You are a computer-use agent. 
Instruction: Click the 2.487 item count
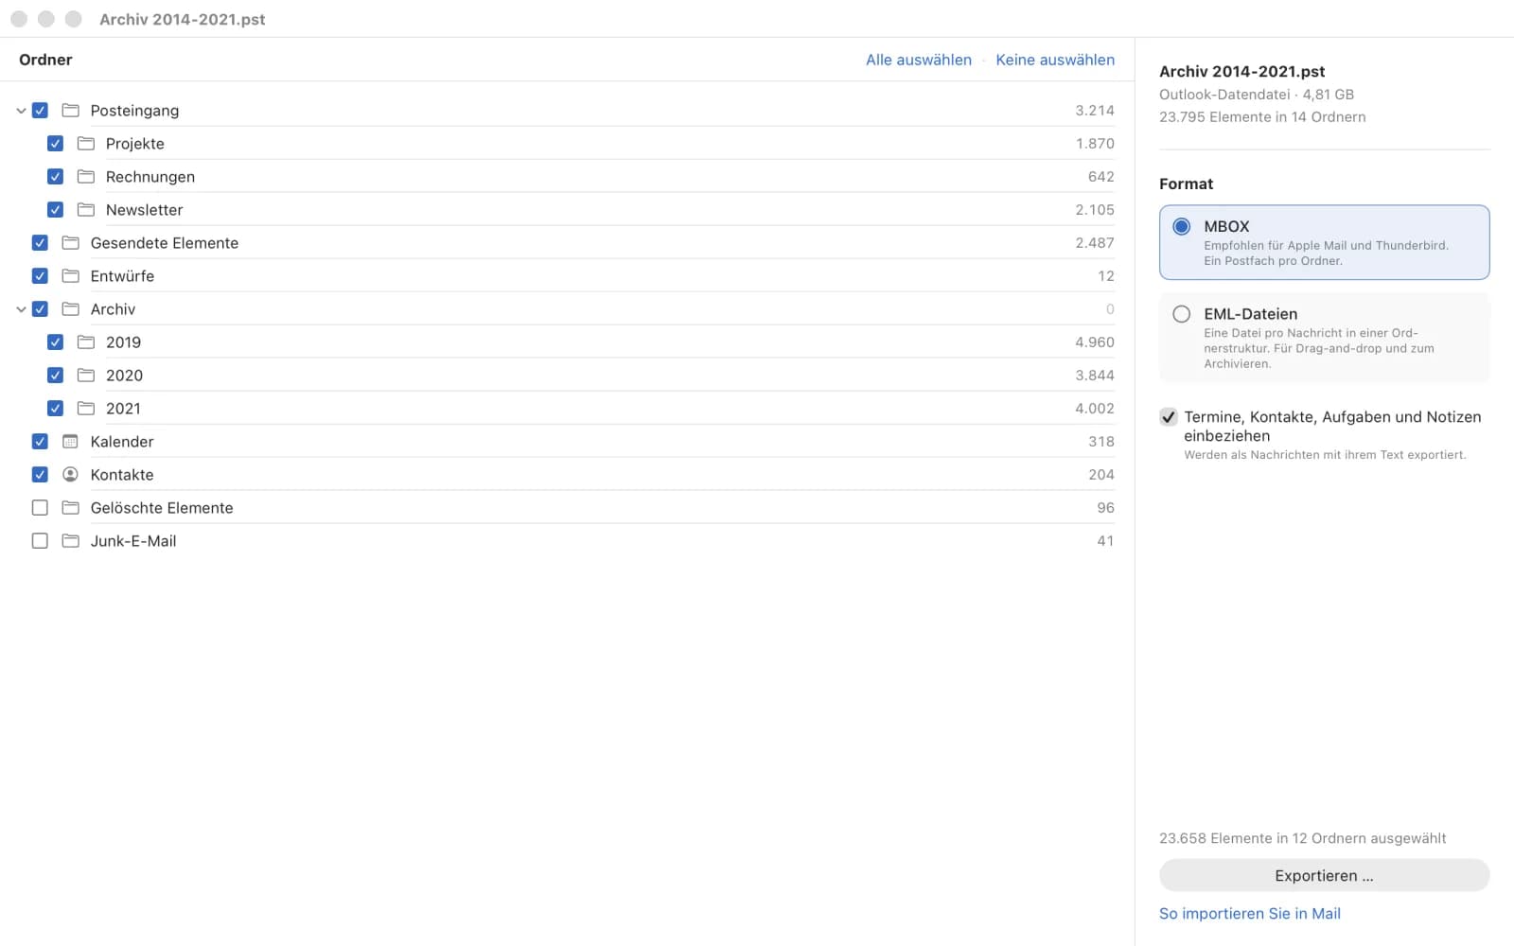pyautogui.click(x=1095, y=243)
